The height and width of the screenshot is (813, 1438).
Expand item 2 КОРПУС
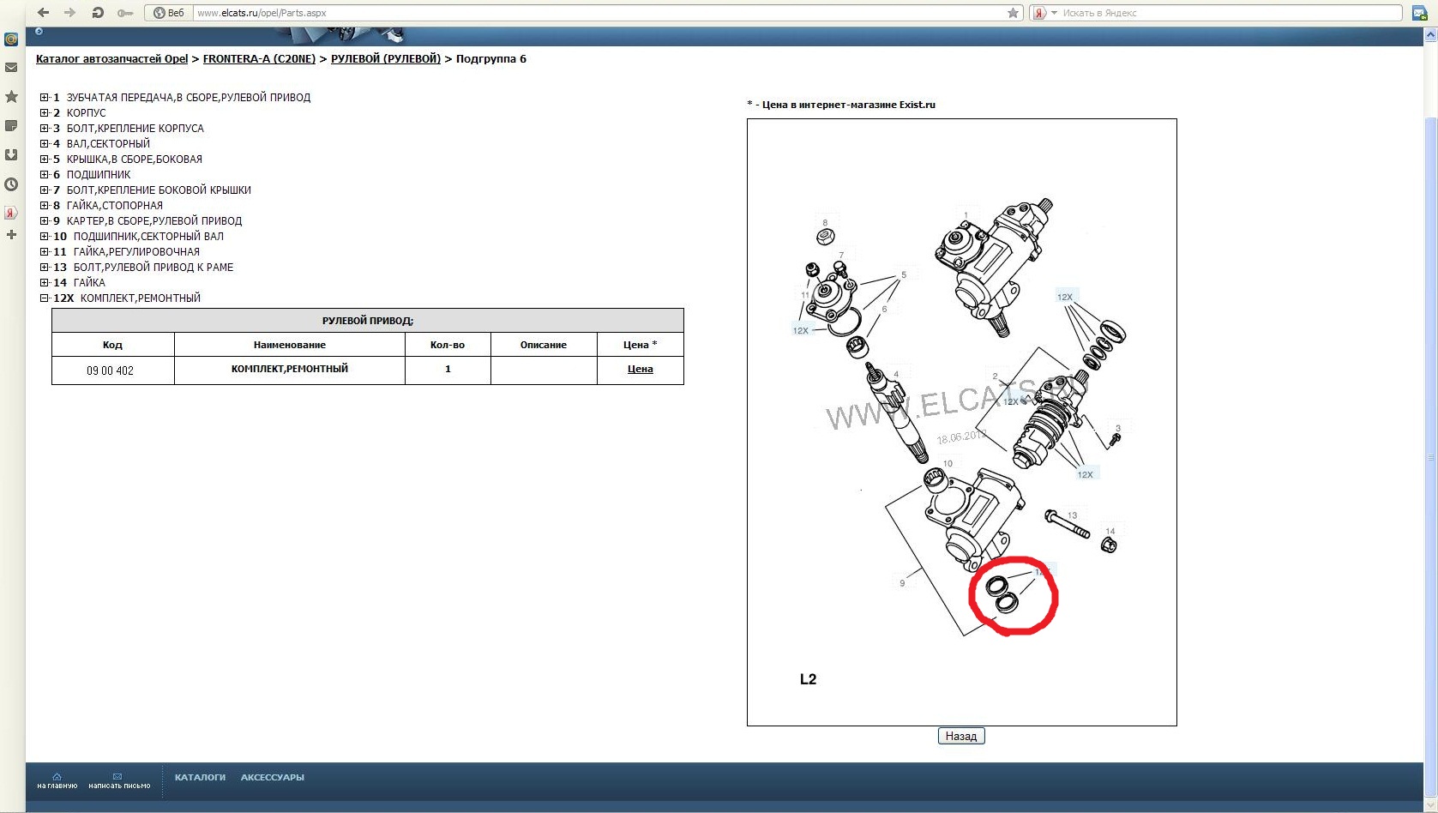click(45, 113)
